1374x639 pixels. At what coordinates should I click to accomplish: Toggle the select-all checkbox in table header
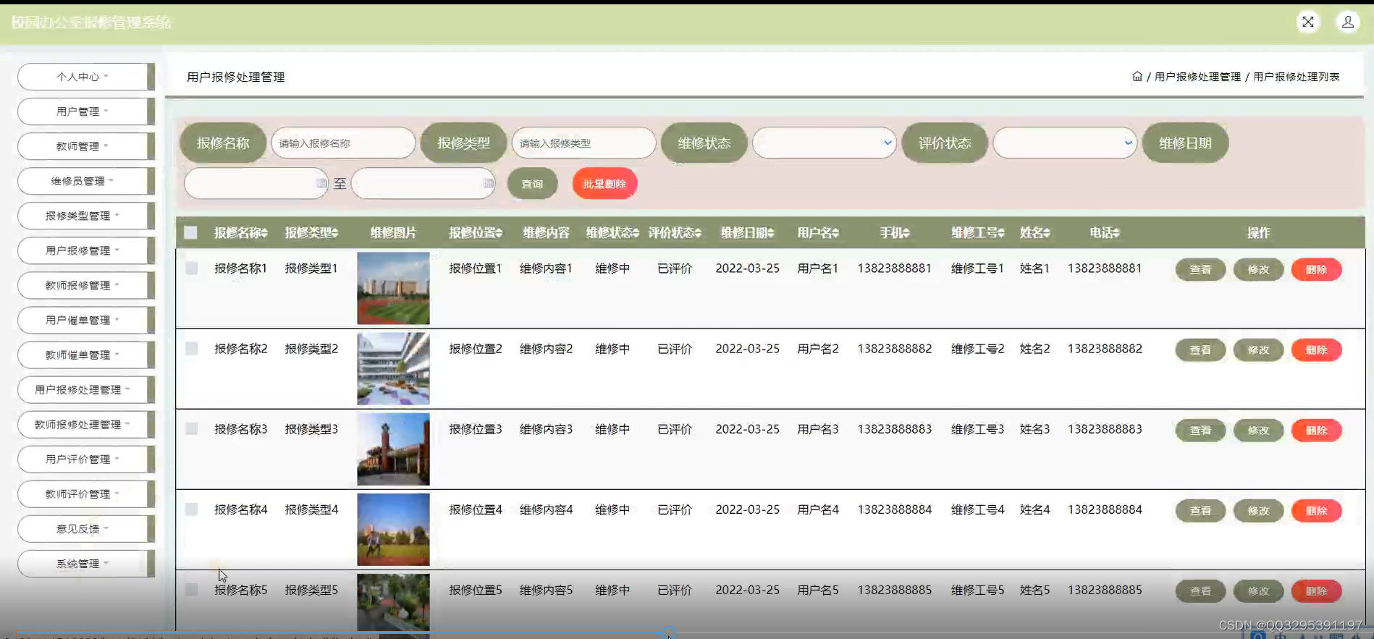click(190, 232)
